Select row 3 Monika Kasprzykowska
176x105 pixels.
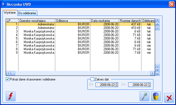80,31
